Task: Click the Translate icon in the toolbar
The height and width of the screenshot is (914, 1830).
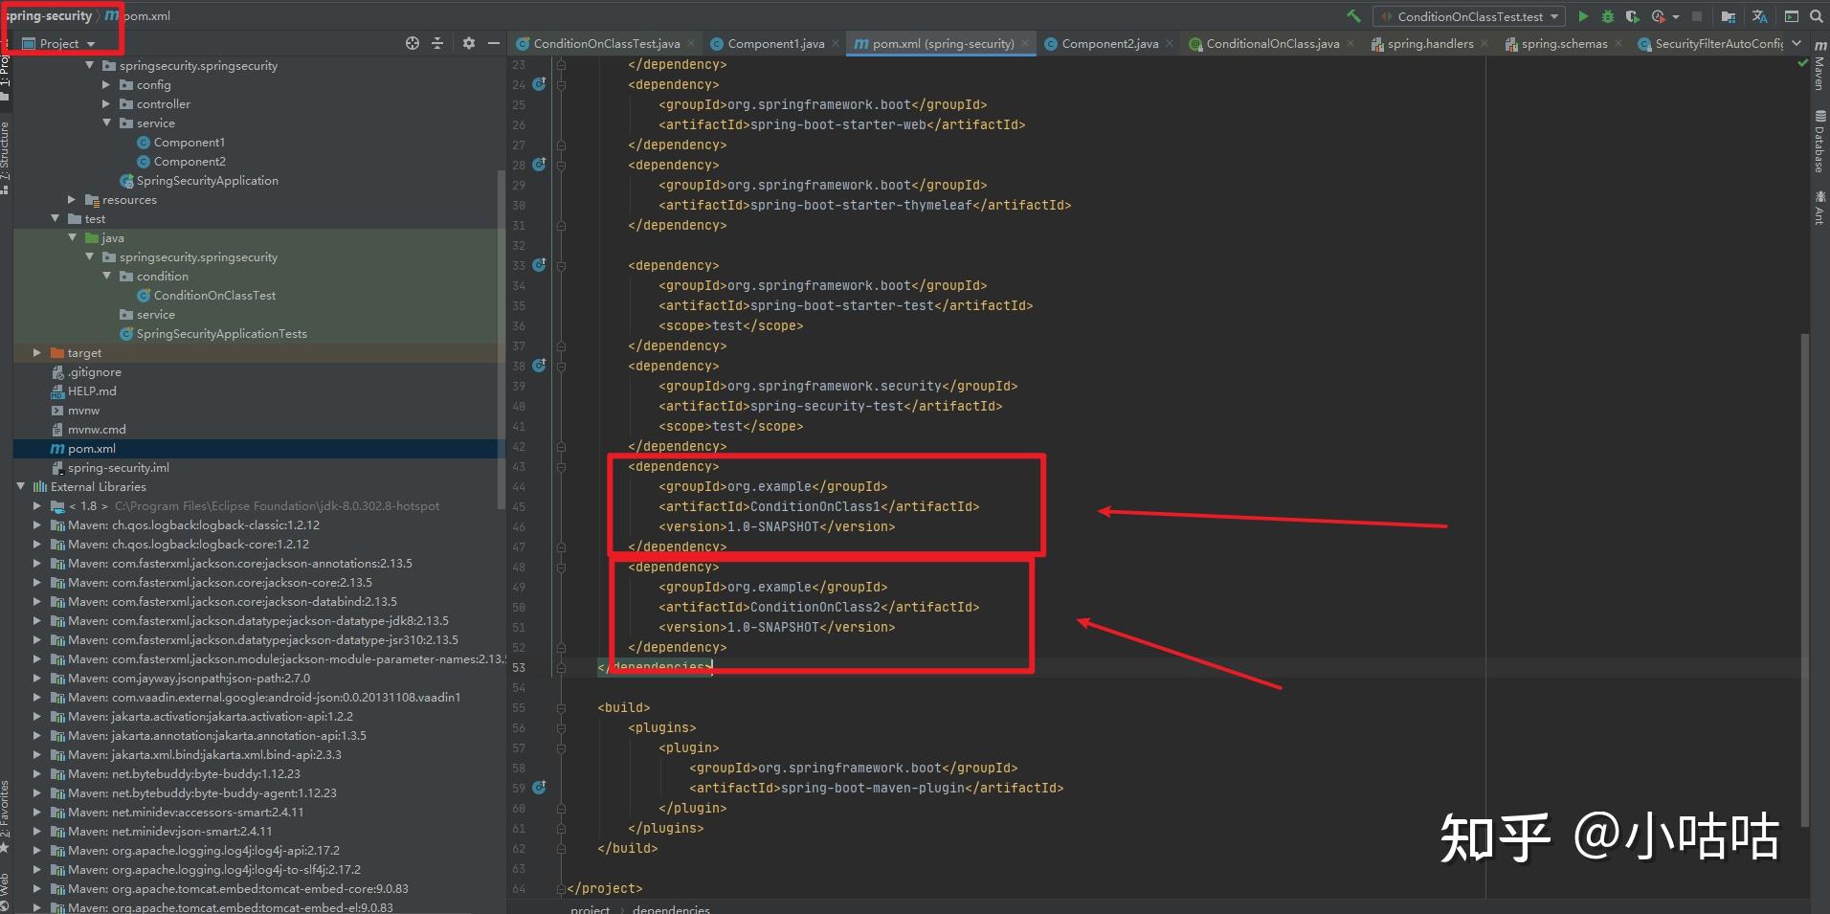Action: [1759, 16]
